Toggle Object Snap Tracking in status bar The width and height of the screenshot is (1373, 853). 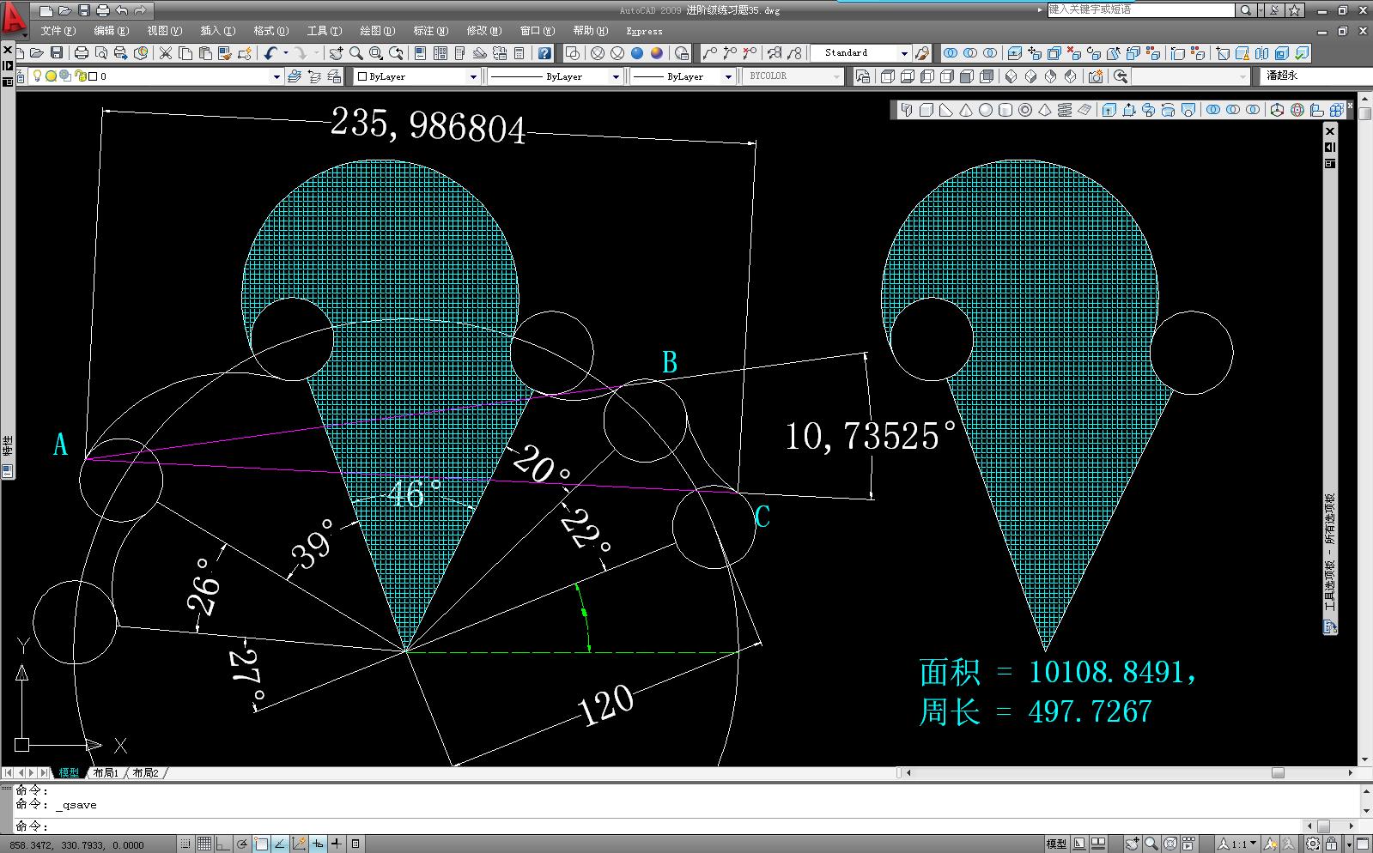tap(280, 844)
